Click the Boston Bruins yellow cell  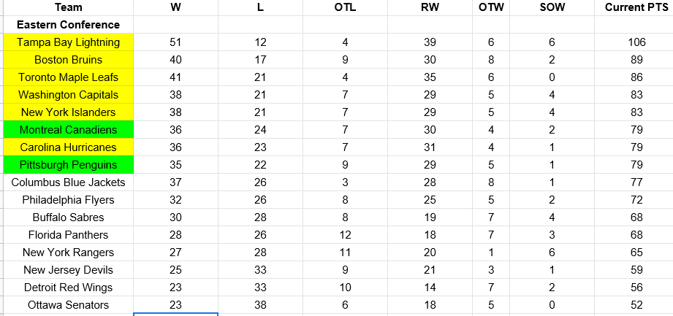pyautogui.click(x=69, y=60)
